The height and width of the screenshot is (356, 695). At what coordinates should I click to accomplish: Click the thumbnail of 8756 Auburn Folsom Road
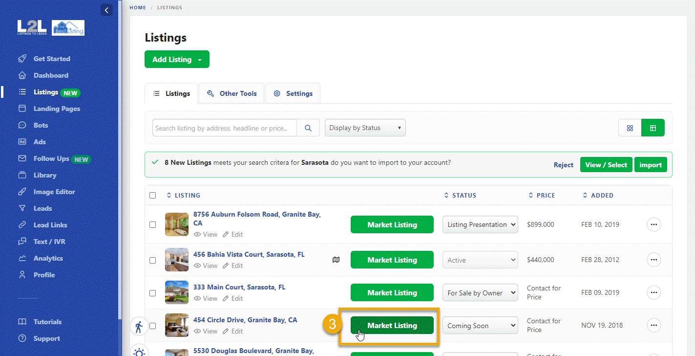[x=176, y=224]
